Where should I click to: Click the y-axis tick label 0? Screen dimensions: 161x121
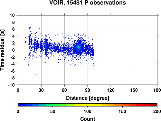[x=14, y=50]
